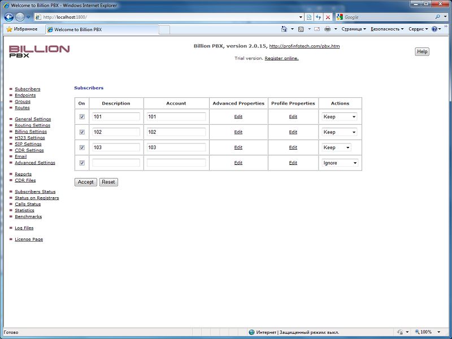Open the Groups sidebar link
Screen dimensions: 452x339
[x=23, y=102]
